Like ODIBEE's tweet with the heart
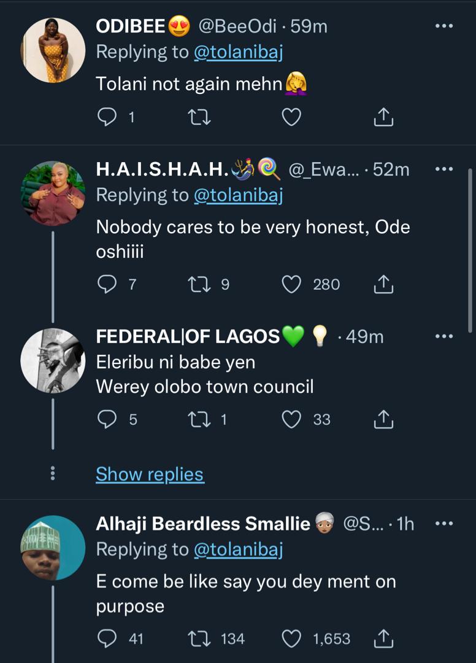 (x=291, y=117)
